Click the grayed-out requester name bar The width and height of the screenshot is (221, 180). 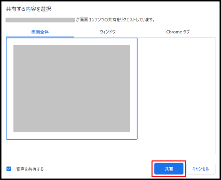40,20
